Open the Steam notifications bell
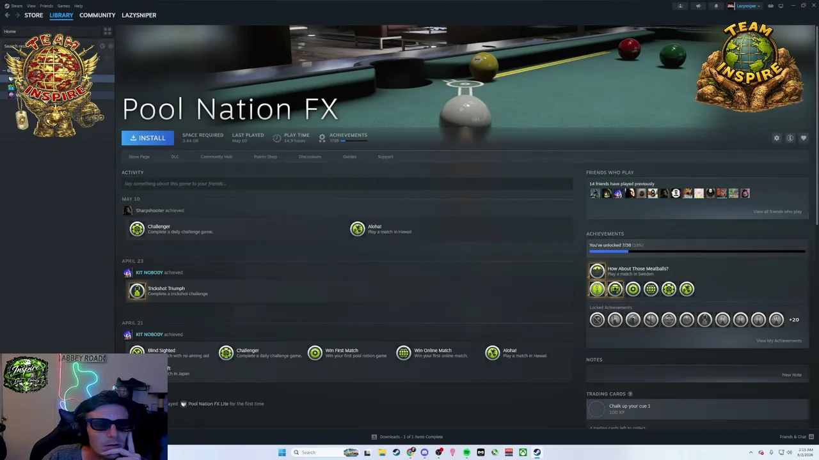The height and width of the screenshot is (460, 819). (716, 6)
